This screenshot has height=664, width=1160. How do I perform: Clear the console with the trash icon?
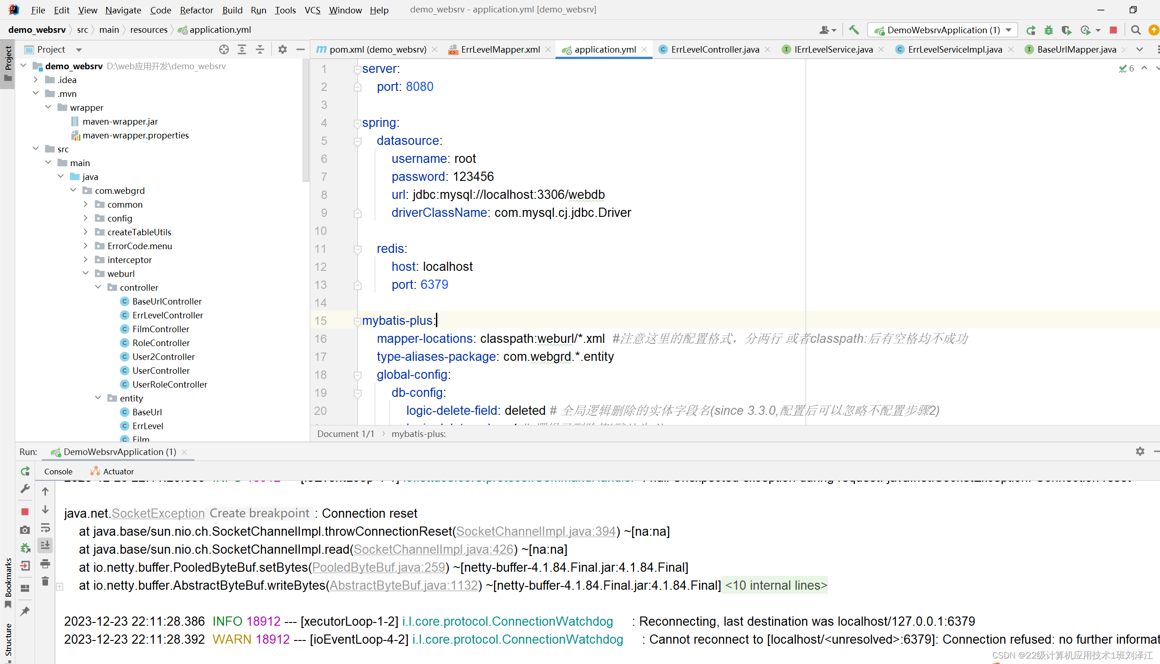[45, 581]
